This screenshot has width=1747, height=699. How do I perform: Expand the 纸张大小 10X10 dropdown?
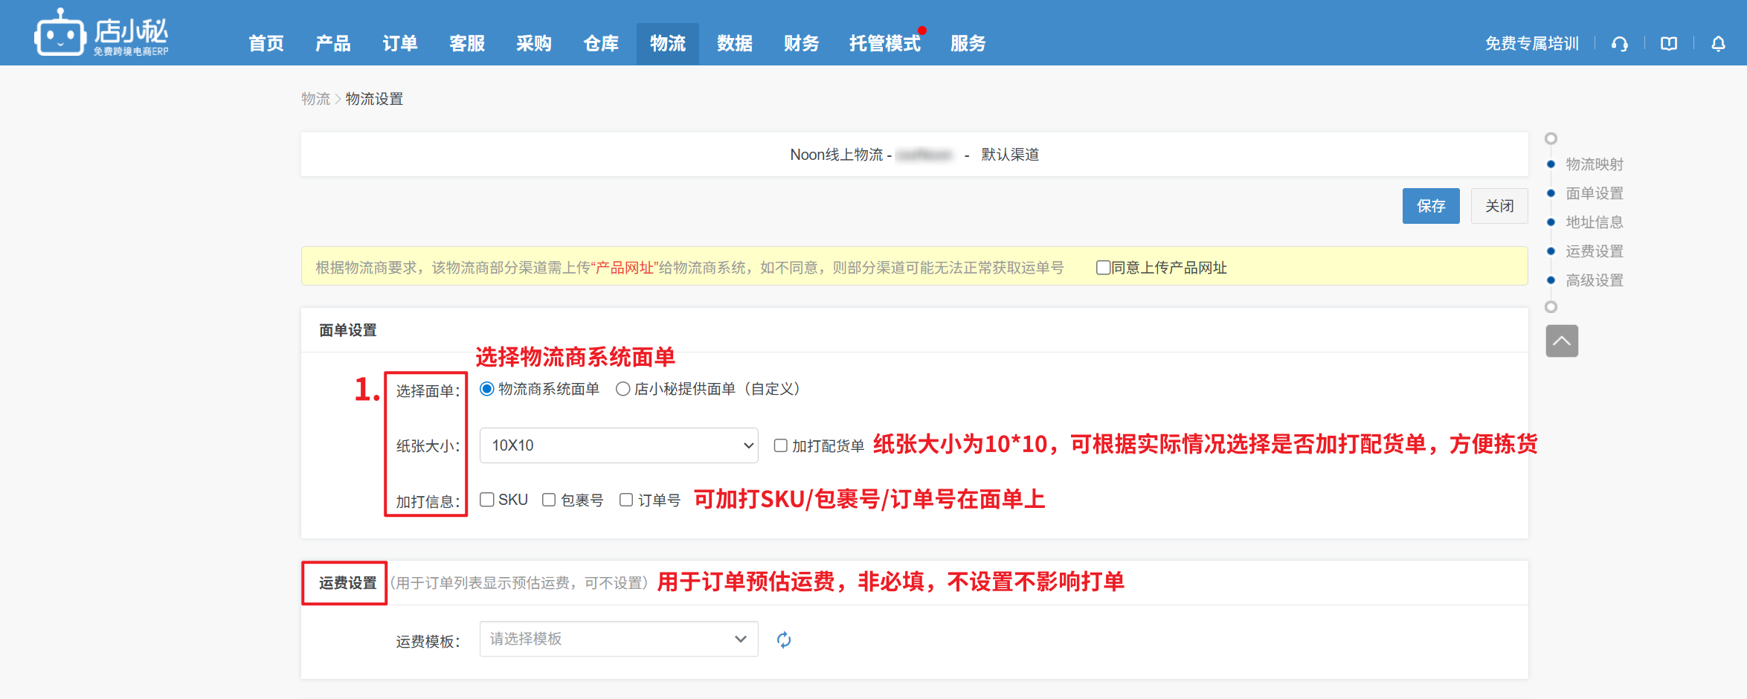pyautogui.click(x=618, y=445)
